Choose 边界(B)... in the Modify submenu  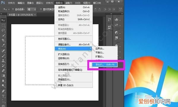105,49
